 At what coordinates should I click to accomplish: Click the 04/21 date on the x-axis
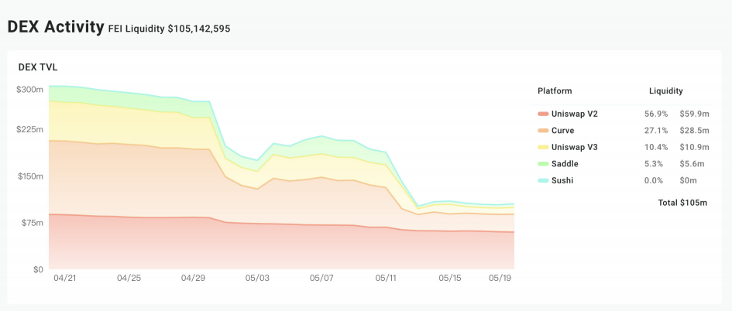[x=65, y=278]
